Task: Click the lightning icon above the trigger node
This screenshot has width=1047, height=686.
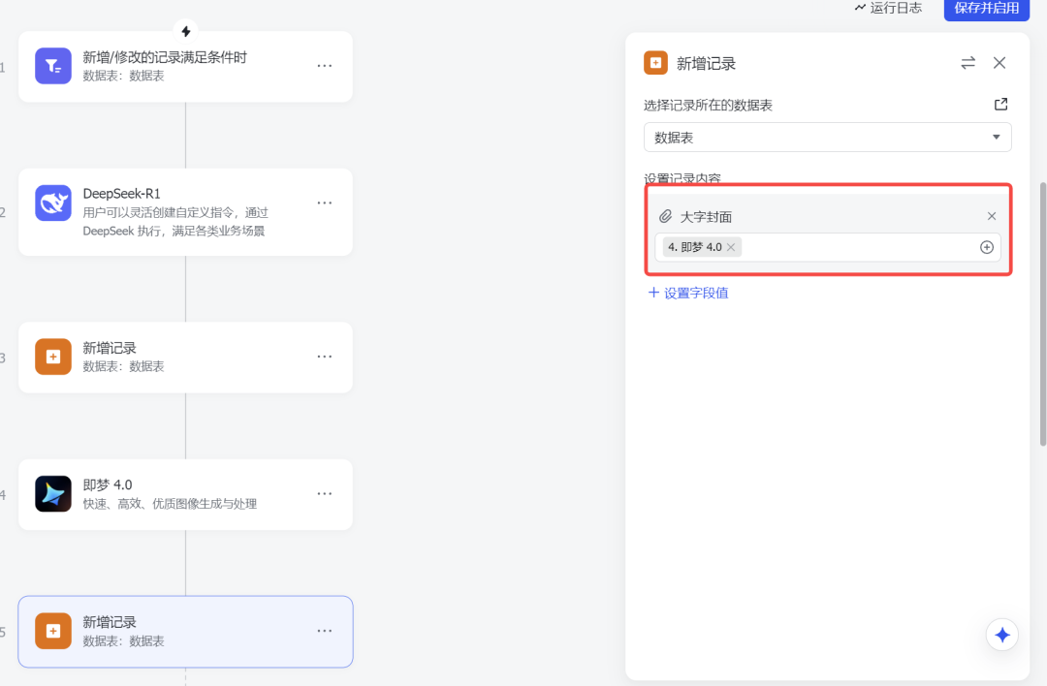Action: [184, 29]
